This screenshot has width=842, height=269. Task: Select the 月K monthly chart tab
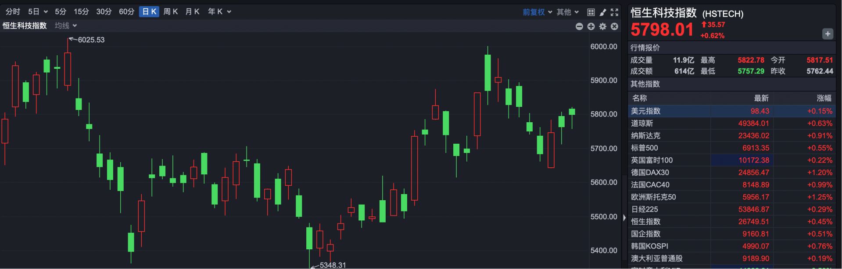coord(192,12)
